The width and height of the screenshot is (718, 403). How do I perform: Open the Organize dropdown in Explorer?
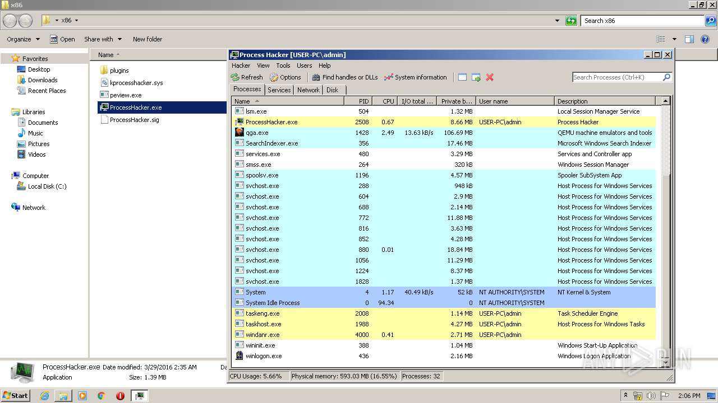click(23, 39)
